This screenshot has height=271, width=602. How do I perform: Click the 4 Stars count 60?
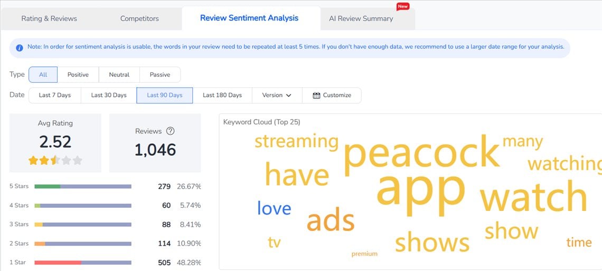coord(166,206)
